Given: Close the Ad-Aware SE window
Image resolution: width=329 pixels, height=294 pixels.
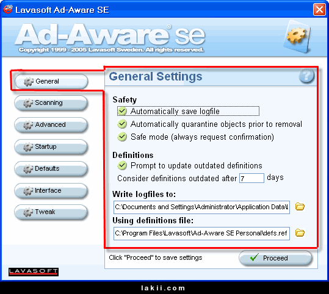Looking at the screenshot, I should (319, 10).
